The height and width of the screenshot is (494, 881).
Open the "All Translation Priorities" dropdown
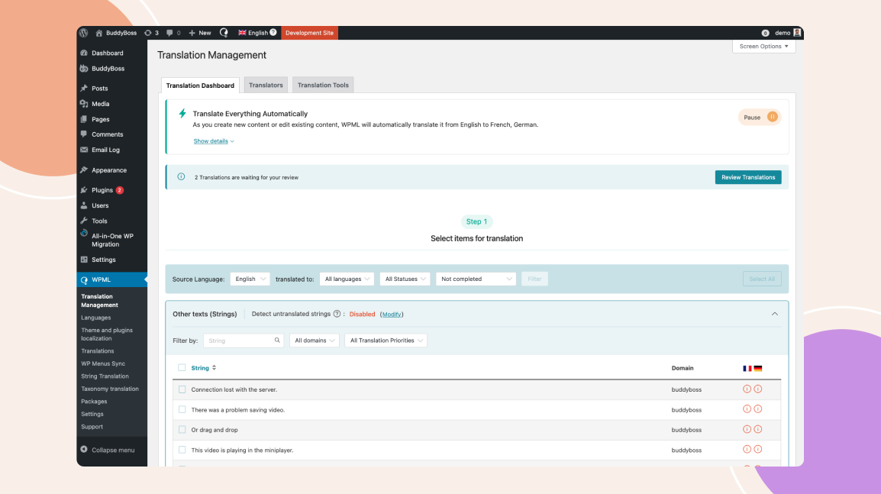(x=386, y=340)
